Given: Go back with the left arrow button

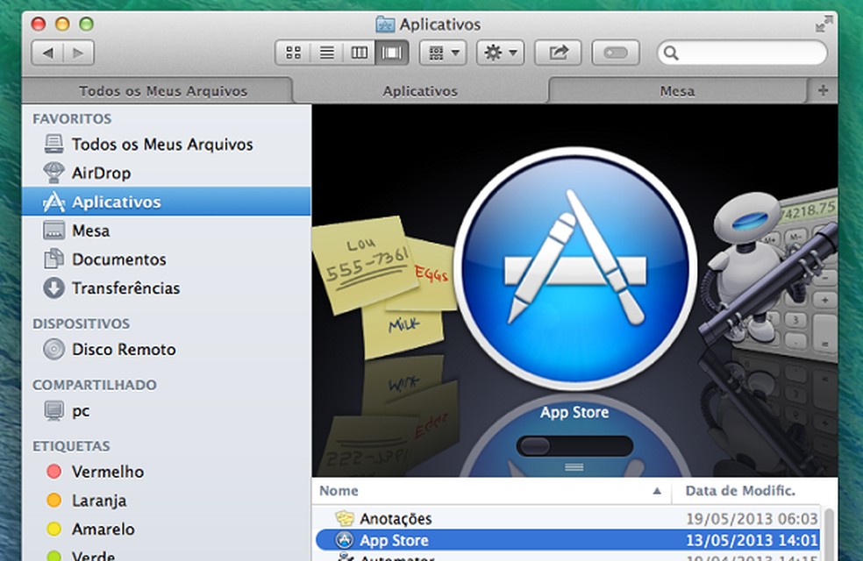Looking at the screenshot, I should coord(48,53).
